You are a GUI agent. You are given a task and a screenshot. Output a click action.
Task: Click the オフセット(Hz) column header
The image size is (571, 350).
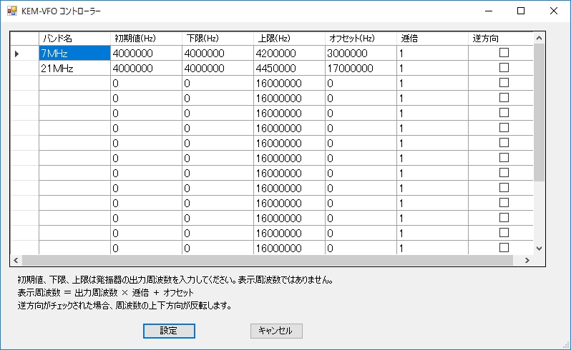pyautogui.click(x=361, y=37)
